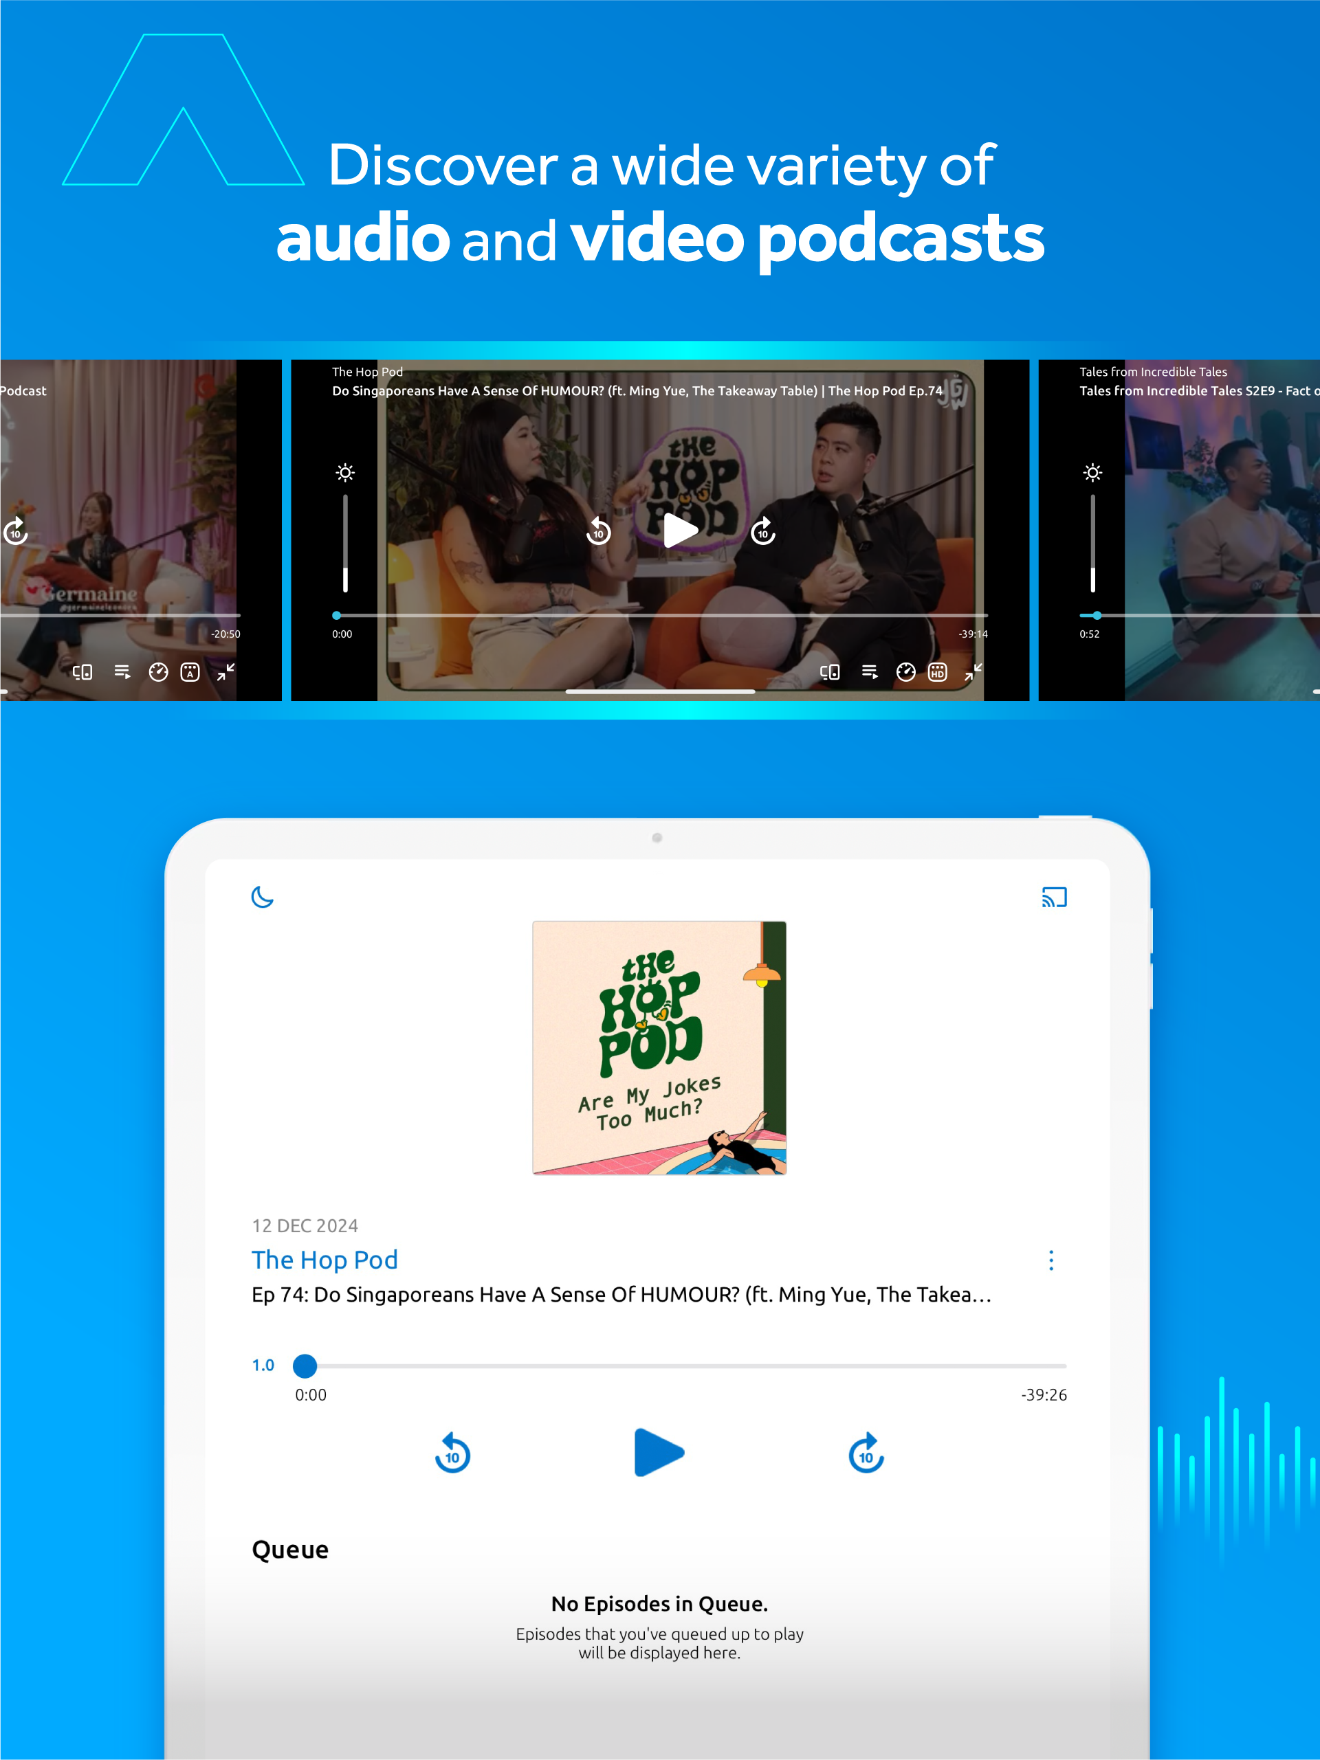Open playback speed gauge in center video
1320x1760 pixels.
(906, 672)
